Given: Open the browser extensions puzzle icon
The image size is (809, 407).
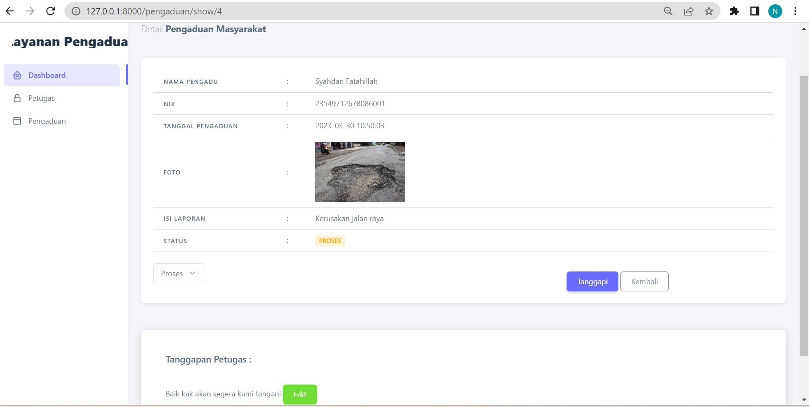Looking at the screenshot, I should pyautogui.click(x=734, y=11).
